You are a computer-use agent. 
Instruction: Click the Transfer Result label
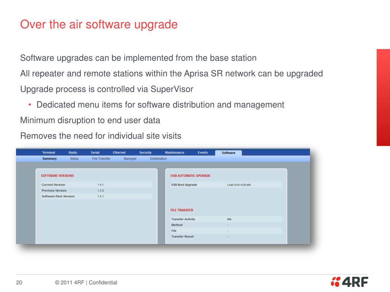[x=182, y=236]
